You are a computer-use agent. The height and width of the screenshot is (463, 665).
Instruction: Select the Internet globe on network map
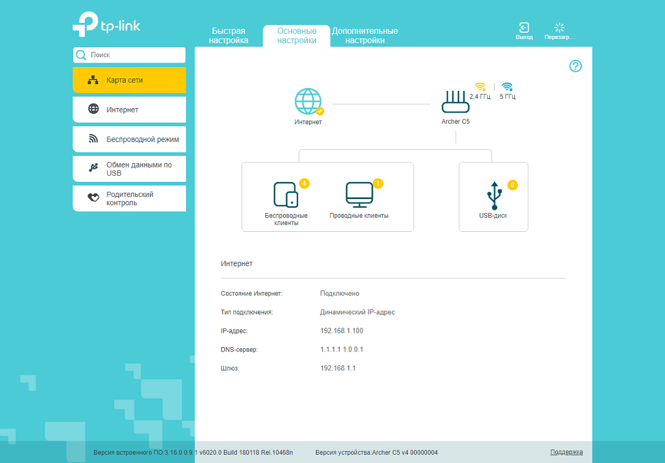[x=308, y=102]
